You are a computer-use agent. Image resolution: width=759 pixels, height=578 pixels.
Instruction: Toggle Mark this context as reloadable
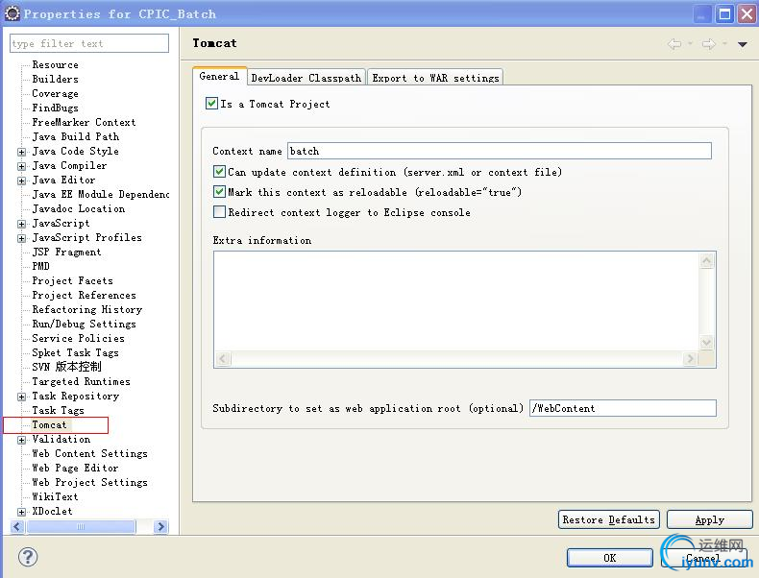[219, 192]
